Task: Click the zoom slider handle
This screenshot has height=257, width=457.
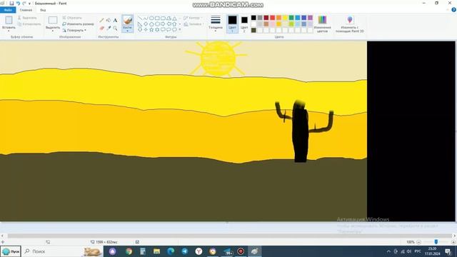Action: point(436,242)
